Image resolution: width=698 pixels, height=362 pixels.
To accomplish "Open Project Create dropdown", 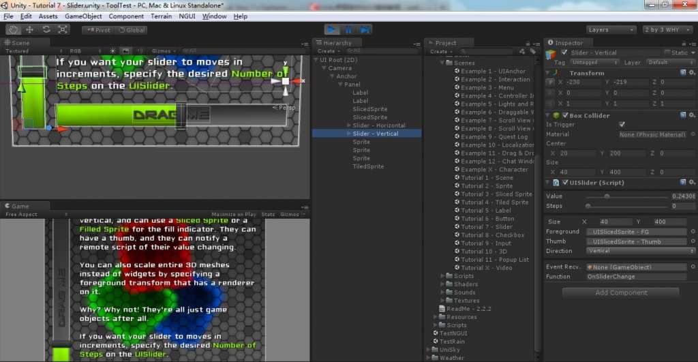I will [x=441, y=51].
